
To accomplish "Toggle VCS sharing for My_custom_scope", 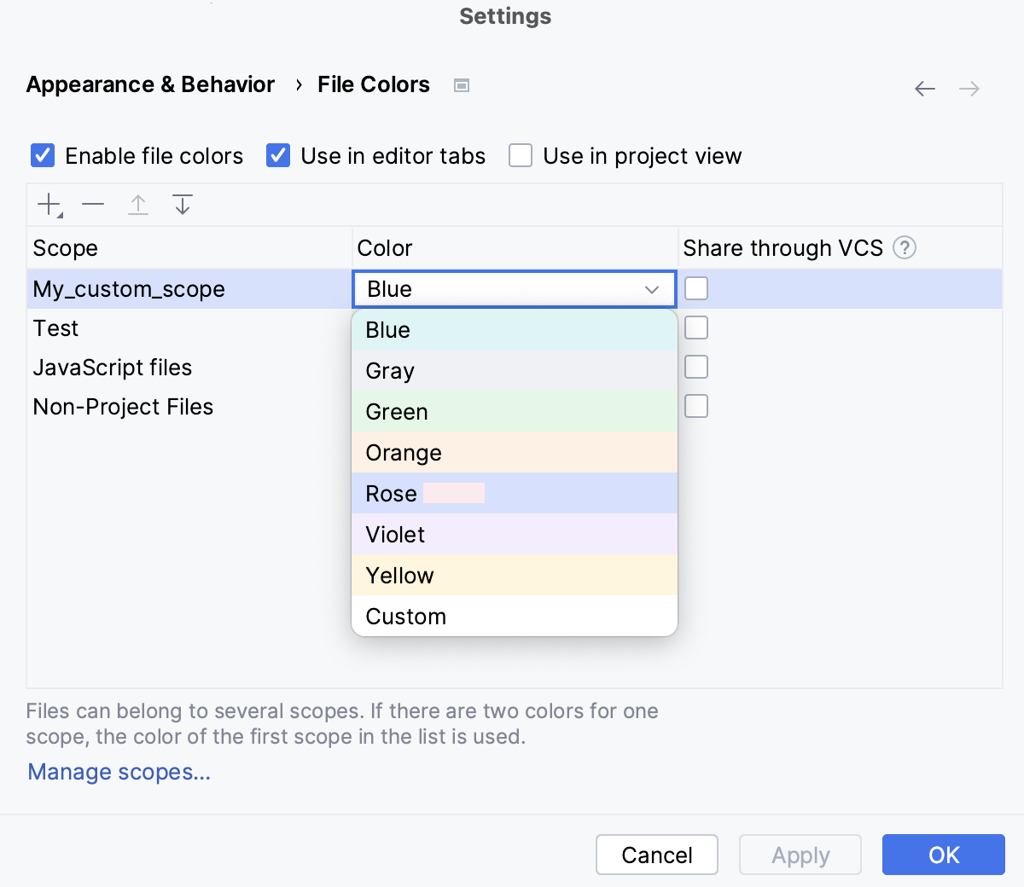I will (696, 289).
